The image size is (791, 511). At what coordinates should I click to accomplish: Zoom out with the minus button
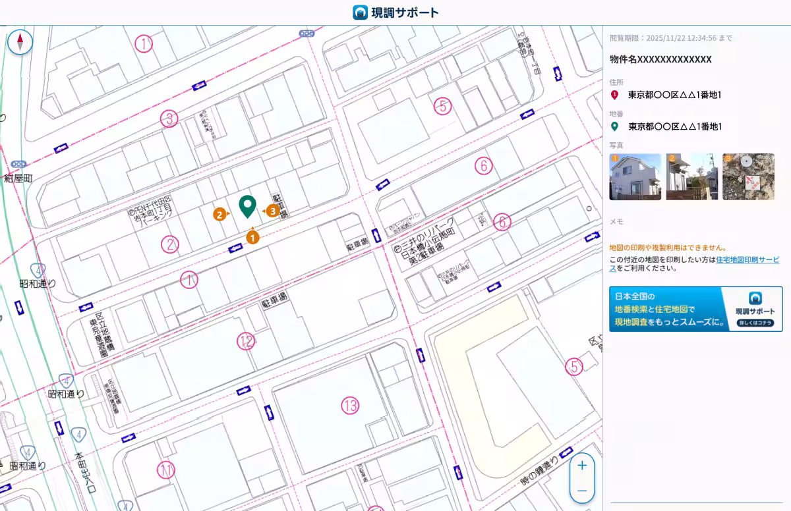(581, 491)
